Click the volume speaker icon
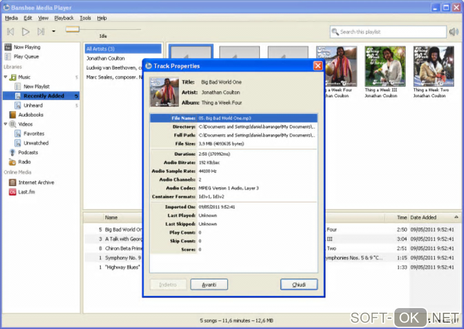 tap(454, 32)
